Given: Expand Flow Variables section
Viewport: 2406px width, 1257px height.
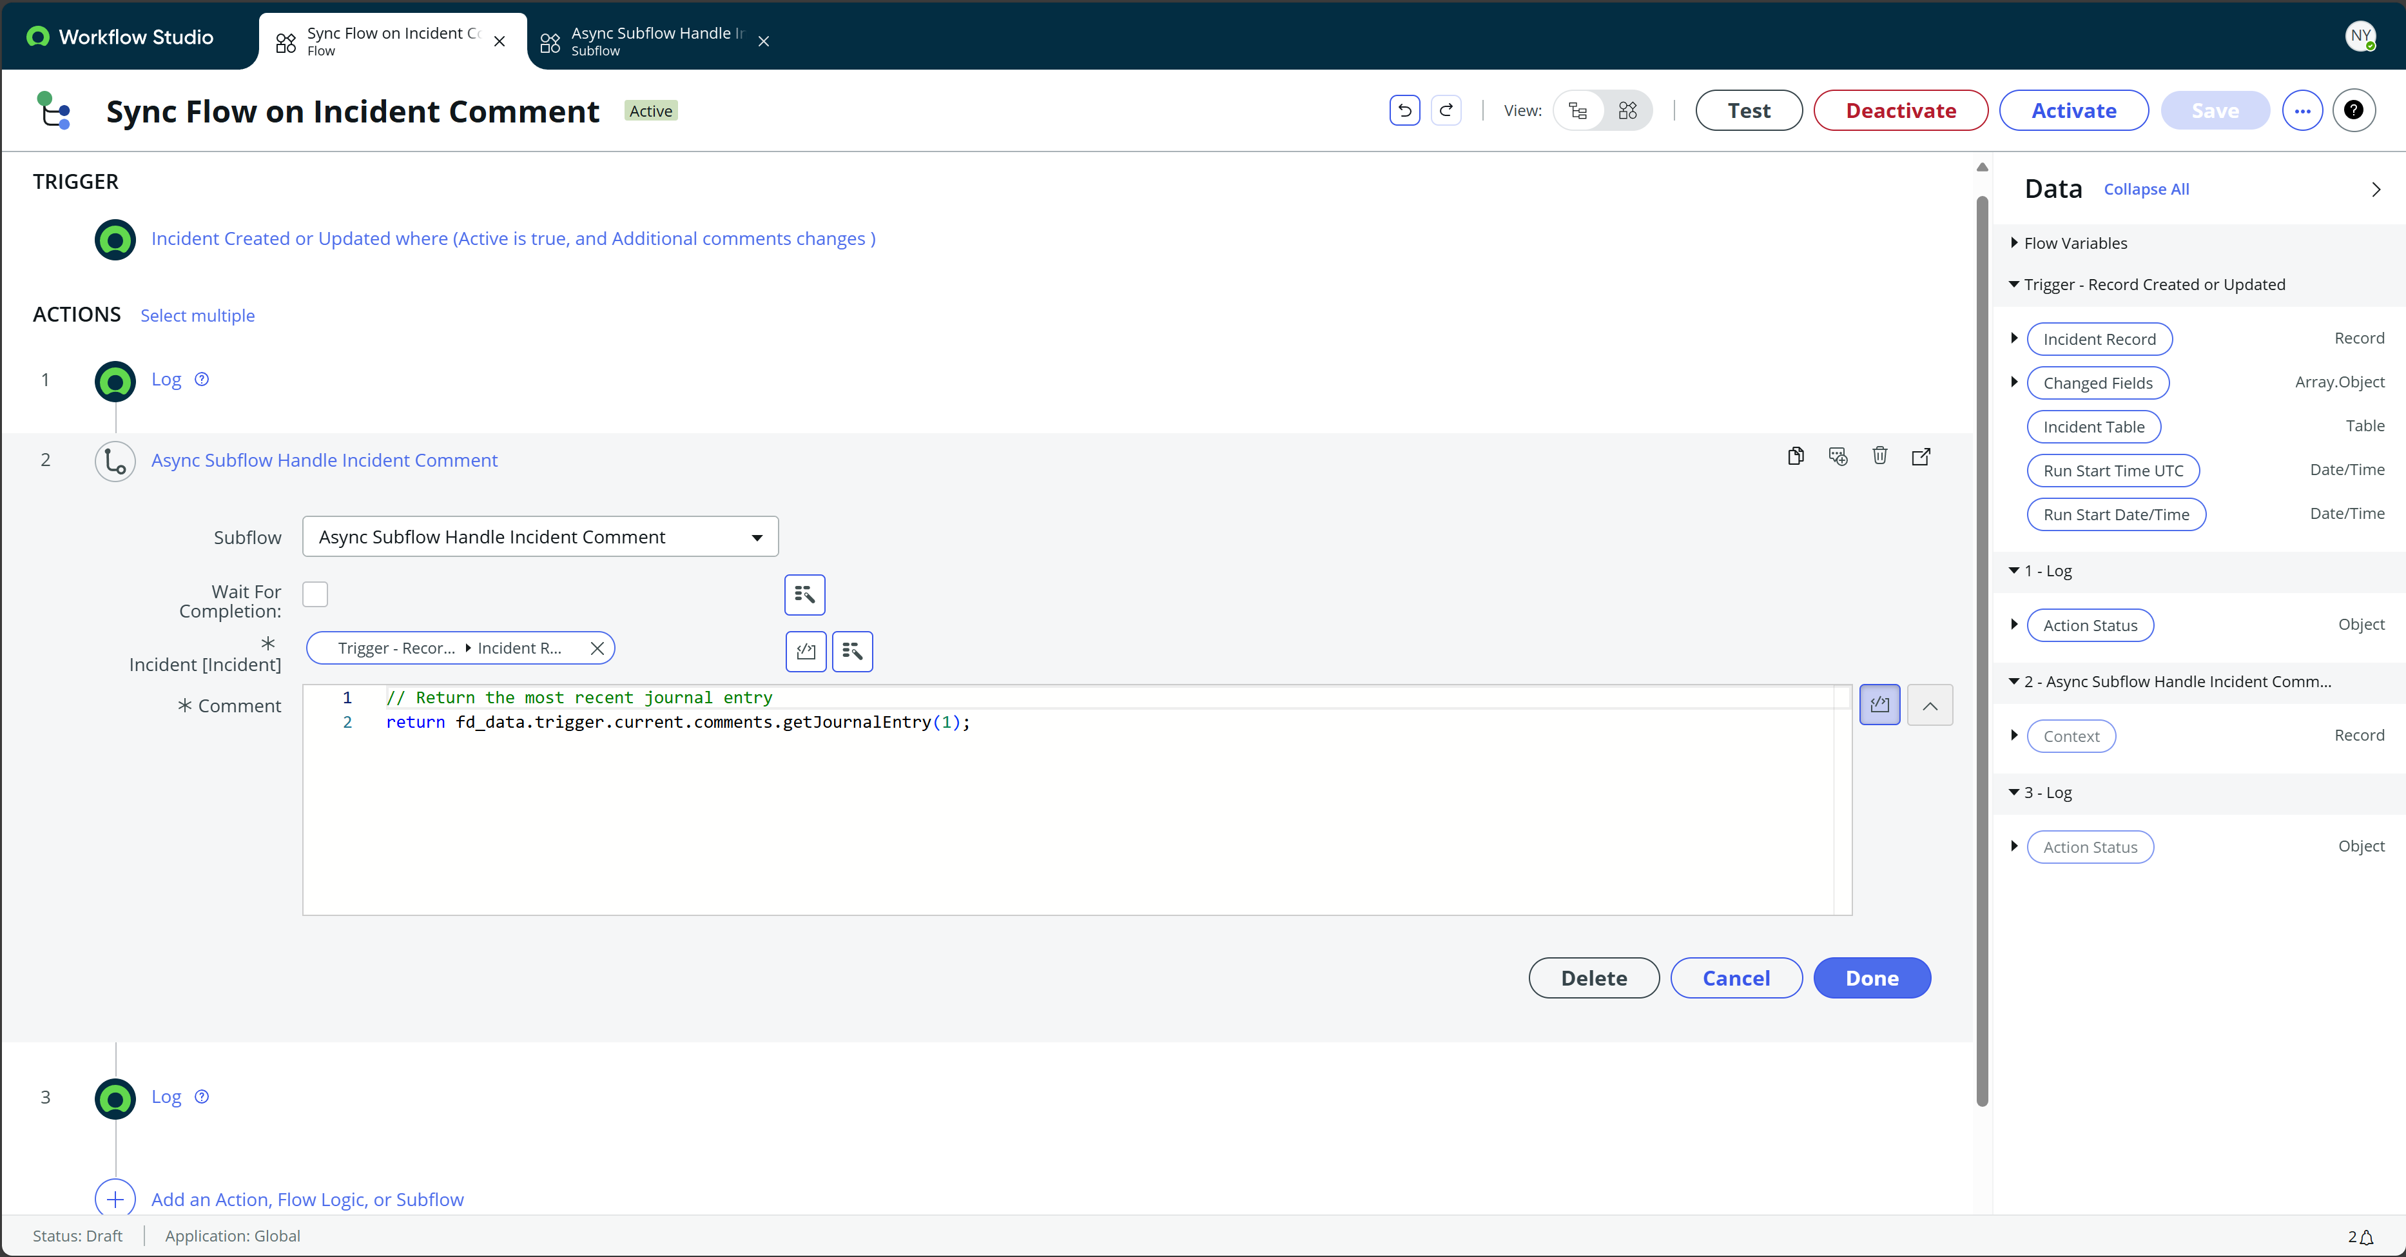Looking at the screenshot, I should coord(2015,243).
